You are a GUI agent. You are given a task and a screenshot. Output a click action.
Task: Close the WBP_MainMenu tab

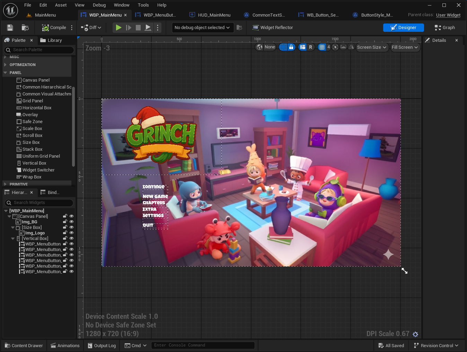coord(125,15)
